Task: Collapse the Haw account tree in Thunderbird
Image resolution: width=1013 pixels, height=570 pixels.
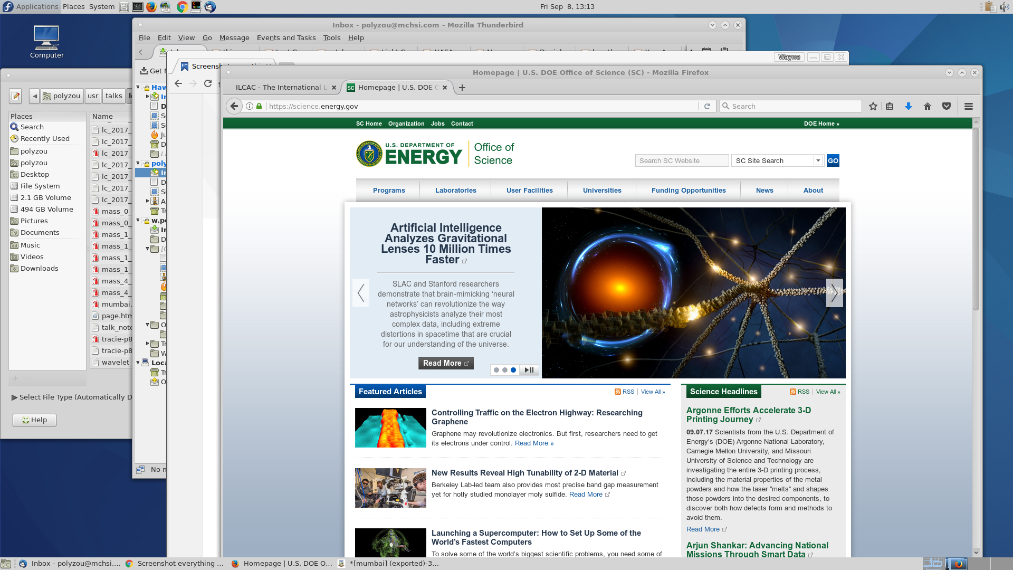Action: (138, 87)
